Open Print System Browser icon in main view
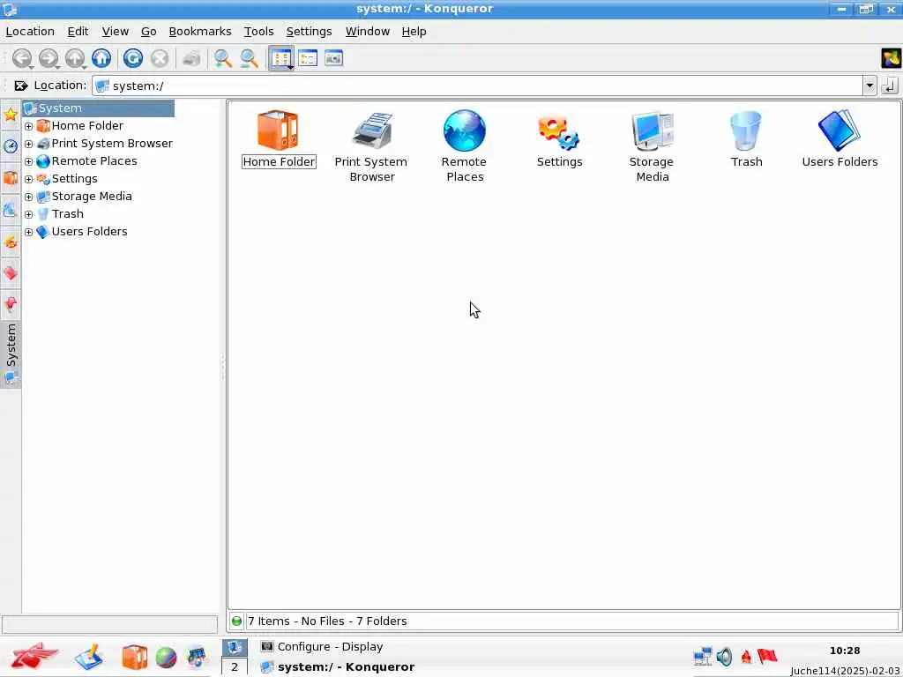This screenshot has width=903, height=677. coord(371,147)
